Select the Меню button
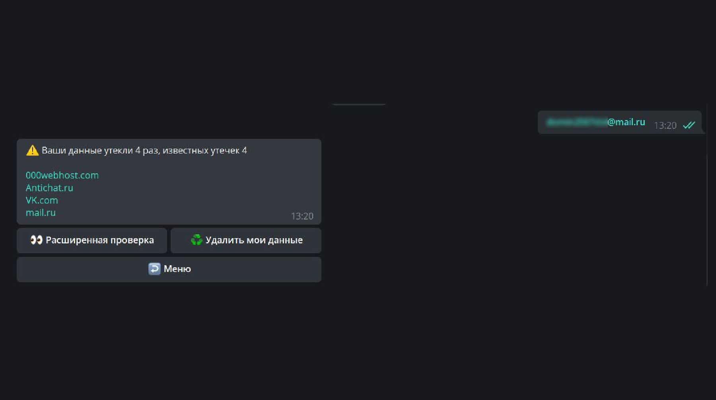 coord(169,269)
